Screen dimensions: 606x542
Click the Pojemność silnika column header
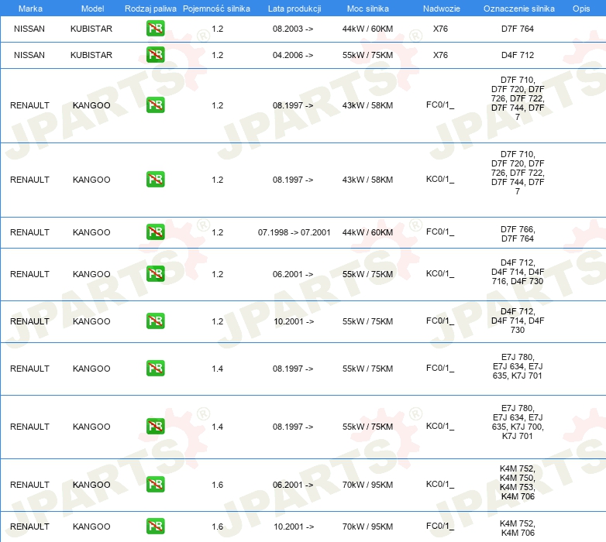point(216,9)
